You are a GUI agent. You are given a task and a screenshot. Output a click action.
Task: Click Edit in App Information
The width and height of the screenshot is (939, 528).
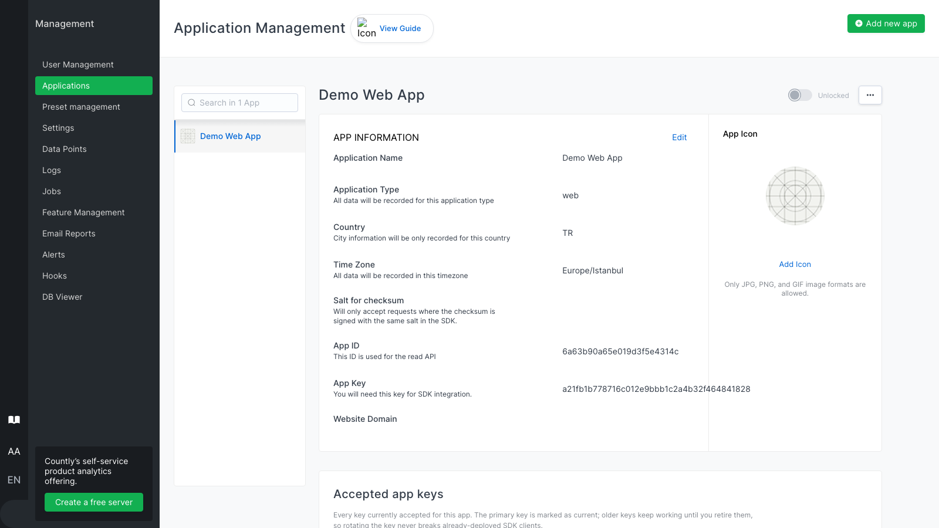tap(680, 137)
